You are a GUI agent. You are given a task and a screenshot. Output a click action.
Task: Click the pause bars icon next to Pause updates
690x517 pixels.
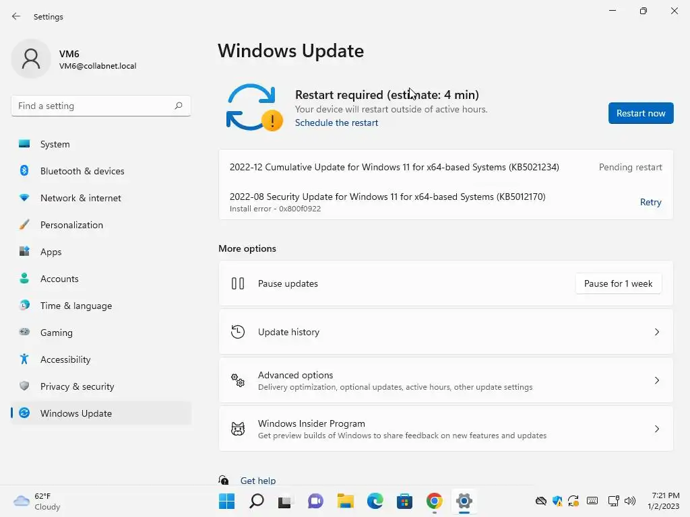tap(238, 283)
